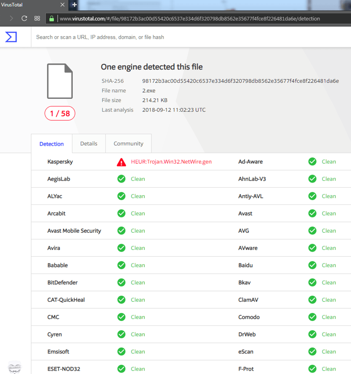The image size is (351, 374).
Task: Reload the page with the refresh icon
Action: (x=24, y=19)
